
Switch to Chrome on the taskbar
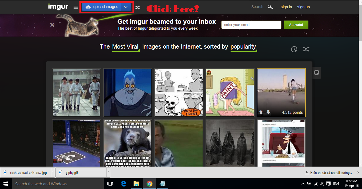click(x=149, y=184)
